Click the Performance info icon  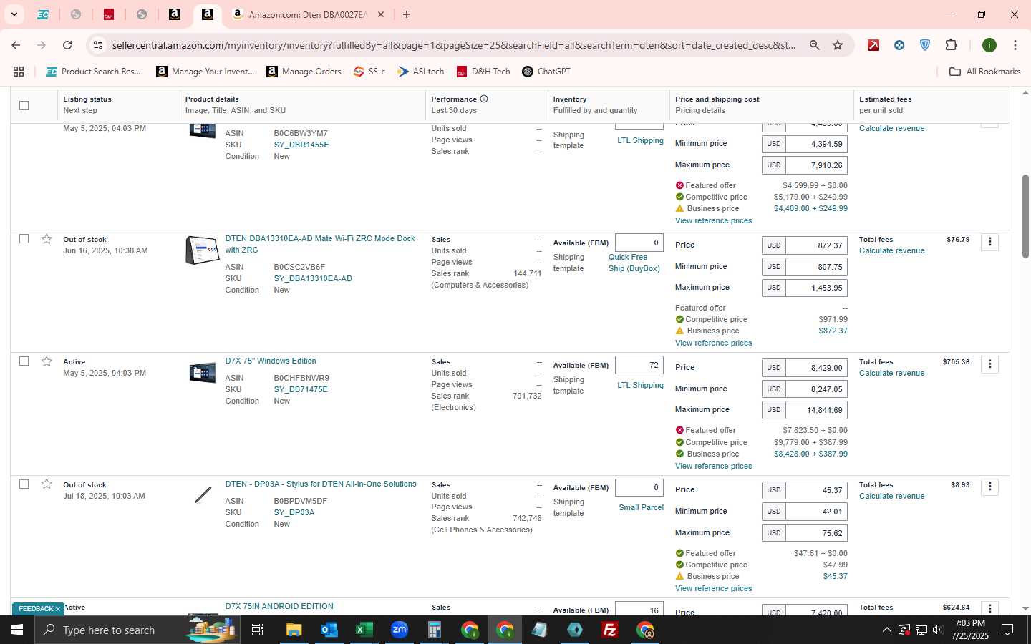coord(484,99)
